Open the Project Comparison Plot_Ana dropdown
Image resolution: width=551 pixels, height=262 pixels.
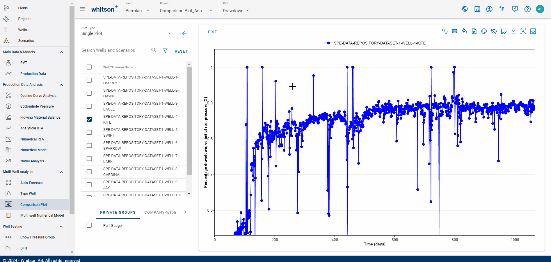(186, 11)
